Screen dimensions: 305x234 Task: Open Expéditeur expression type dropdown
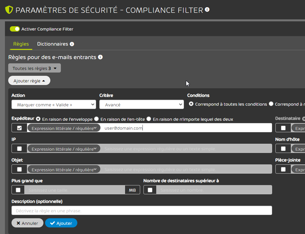click(x=64, y=128)
